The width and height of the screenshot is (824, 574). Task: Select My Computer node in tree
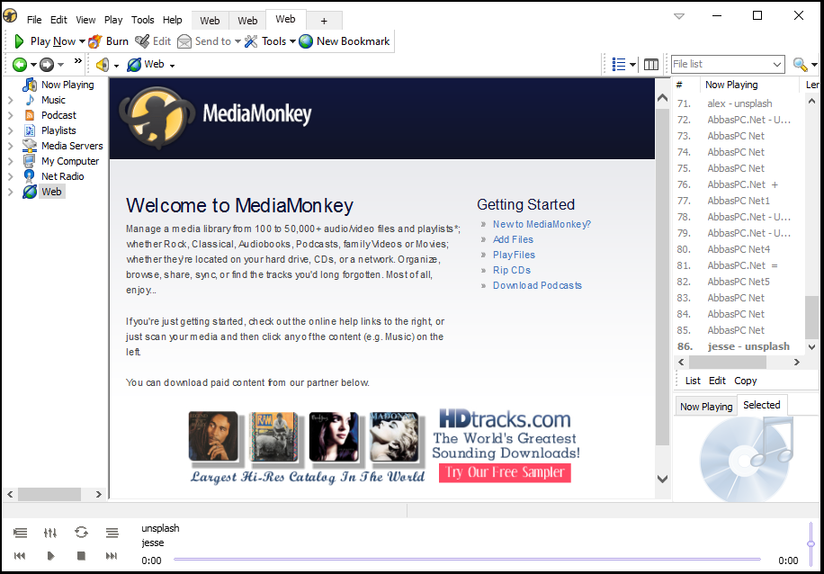coord(70,161)
